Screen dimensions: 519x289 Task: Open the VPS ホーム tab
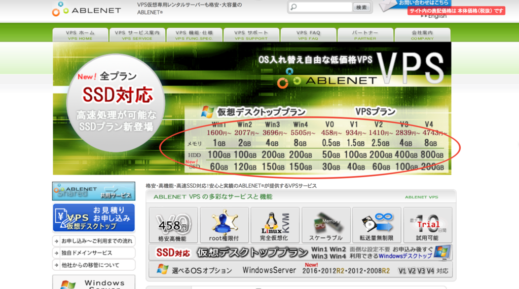(80, 35)
